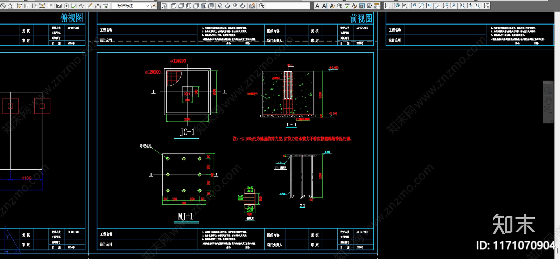Click the Dimension Edit tool
Screen dimensions: 560x259
[x=90, y=6]
